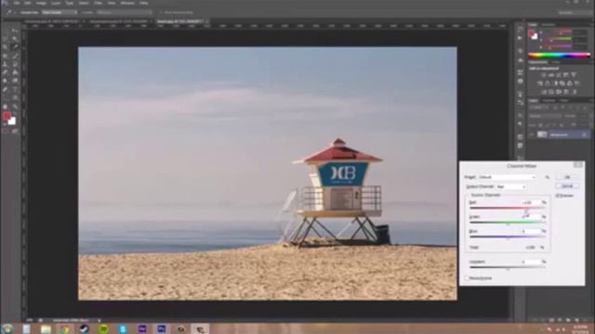This screenshot has width=595, height=334.
Task: Add a Hue/Saturation adjustment
Action: 539,83
